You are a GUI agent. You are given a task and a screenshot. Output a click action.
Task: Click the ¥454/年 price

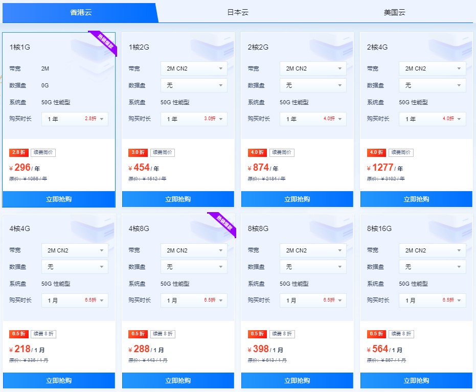(x=144, y=168)
